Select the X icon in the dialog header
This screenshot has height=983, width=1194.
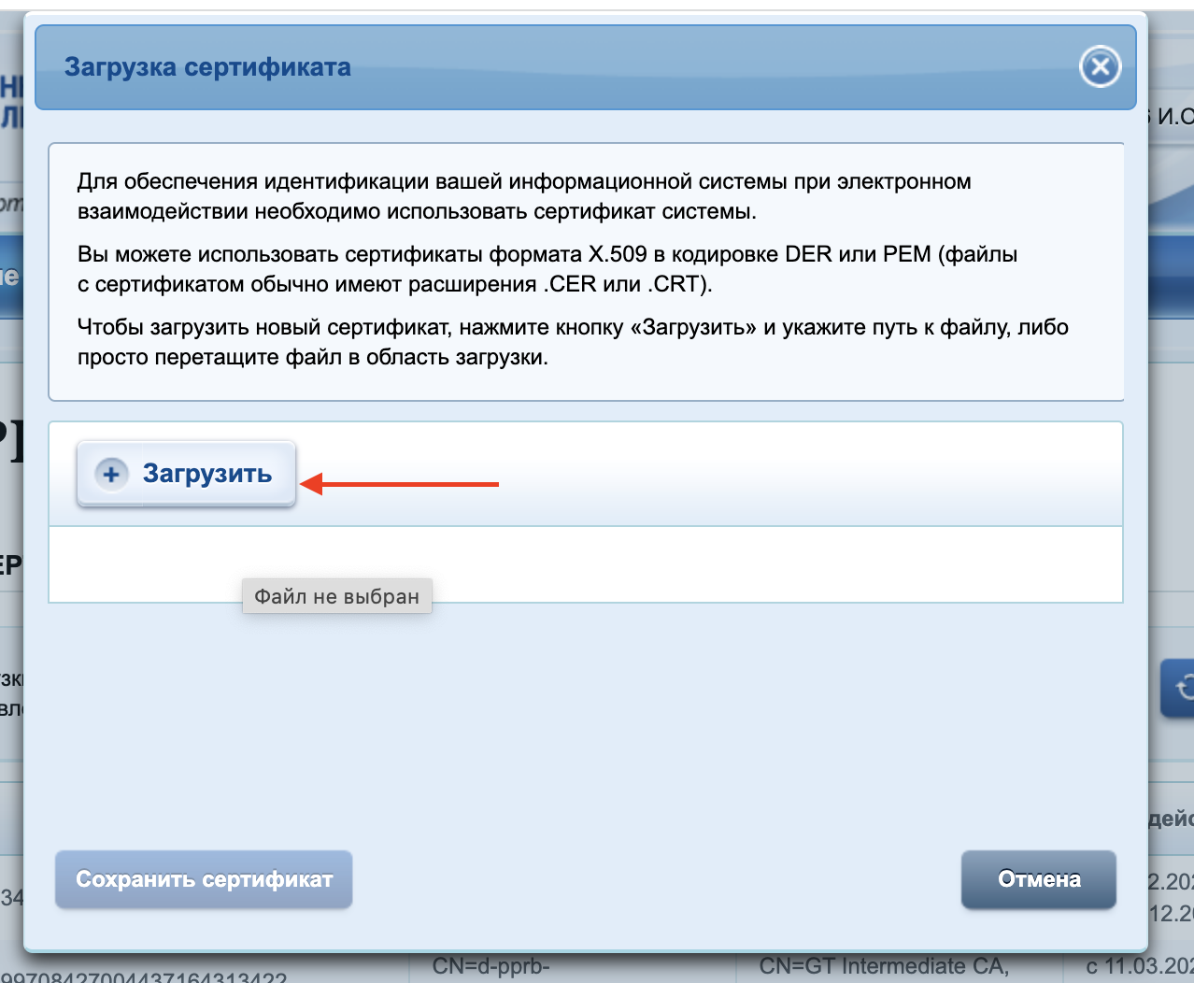tap(1101, 66)
